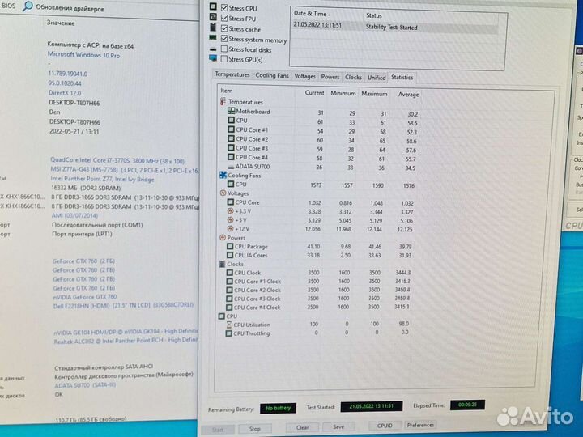
Task: Click the Stress FPU icon
Action: tap(213, 17)
